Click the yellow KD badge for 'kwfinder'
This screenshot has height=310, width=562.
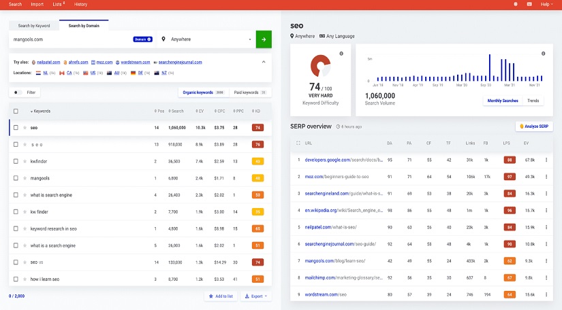257,161
